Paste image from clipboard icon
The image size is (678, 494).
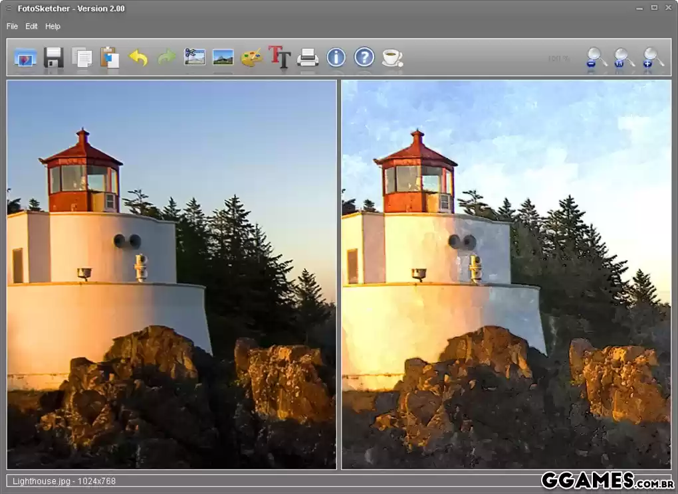coord(110,58)
